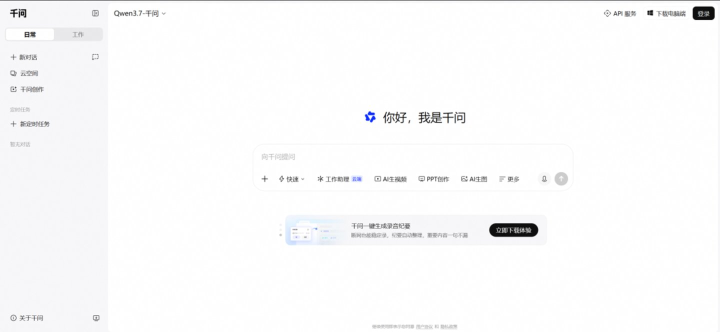This screenshot has width=720, height=332.
Task: Select 工作助理 work assistant
Action: (x=339, y=179)
